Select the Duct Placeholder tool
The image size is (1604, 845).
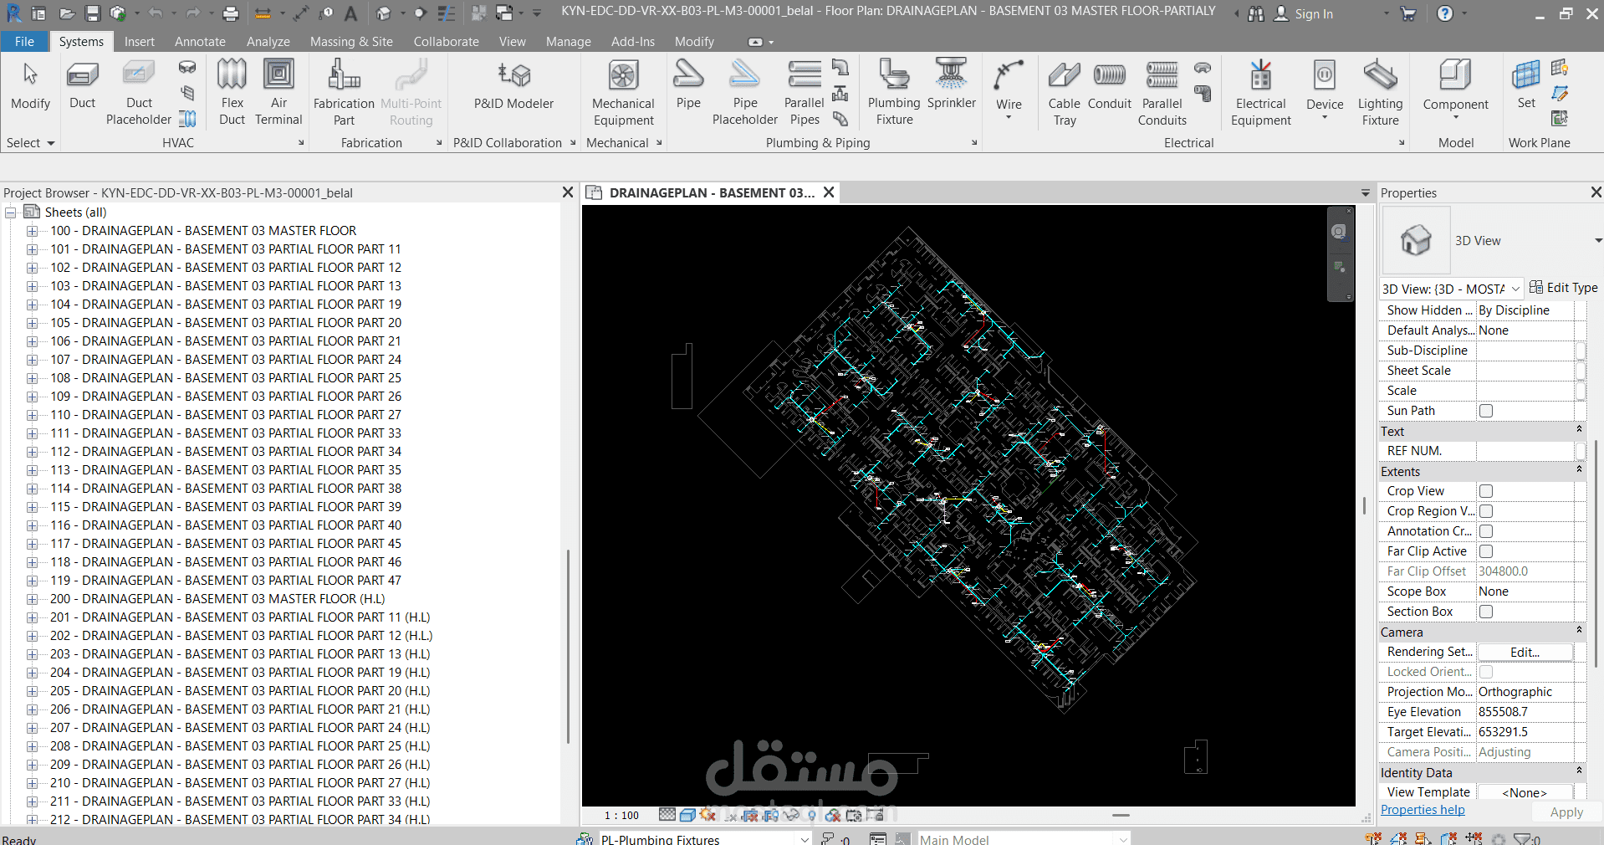[x=139, y=92]
